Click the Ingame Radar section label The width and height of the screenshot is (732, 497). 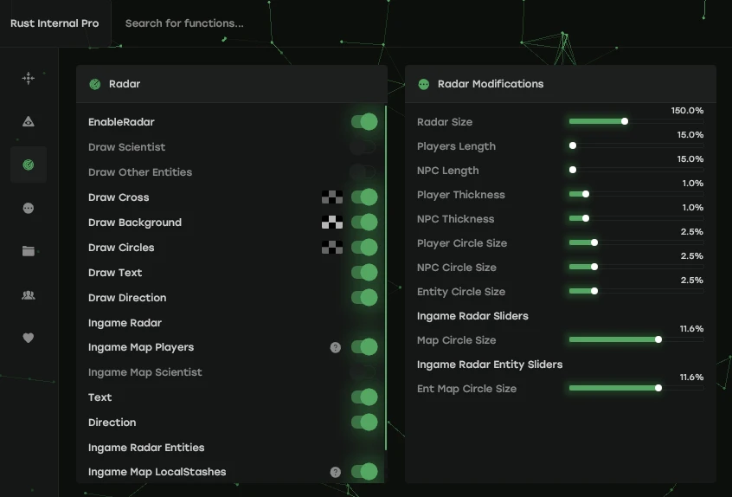(125, 323)
